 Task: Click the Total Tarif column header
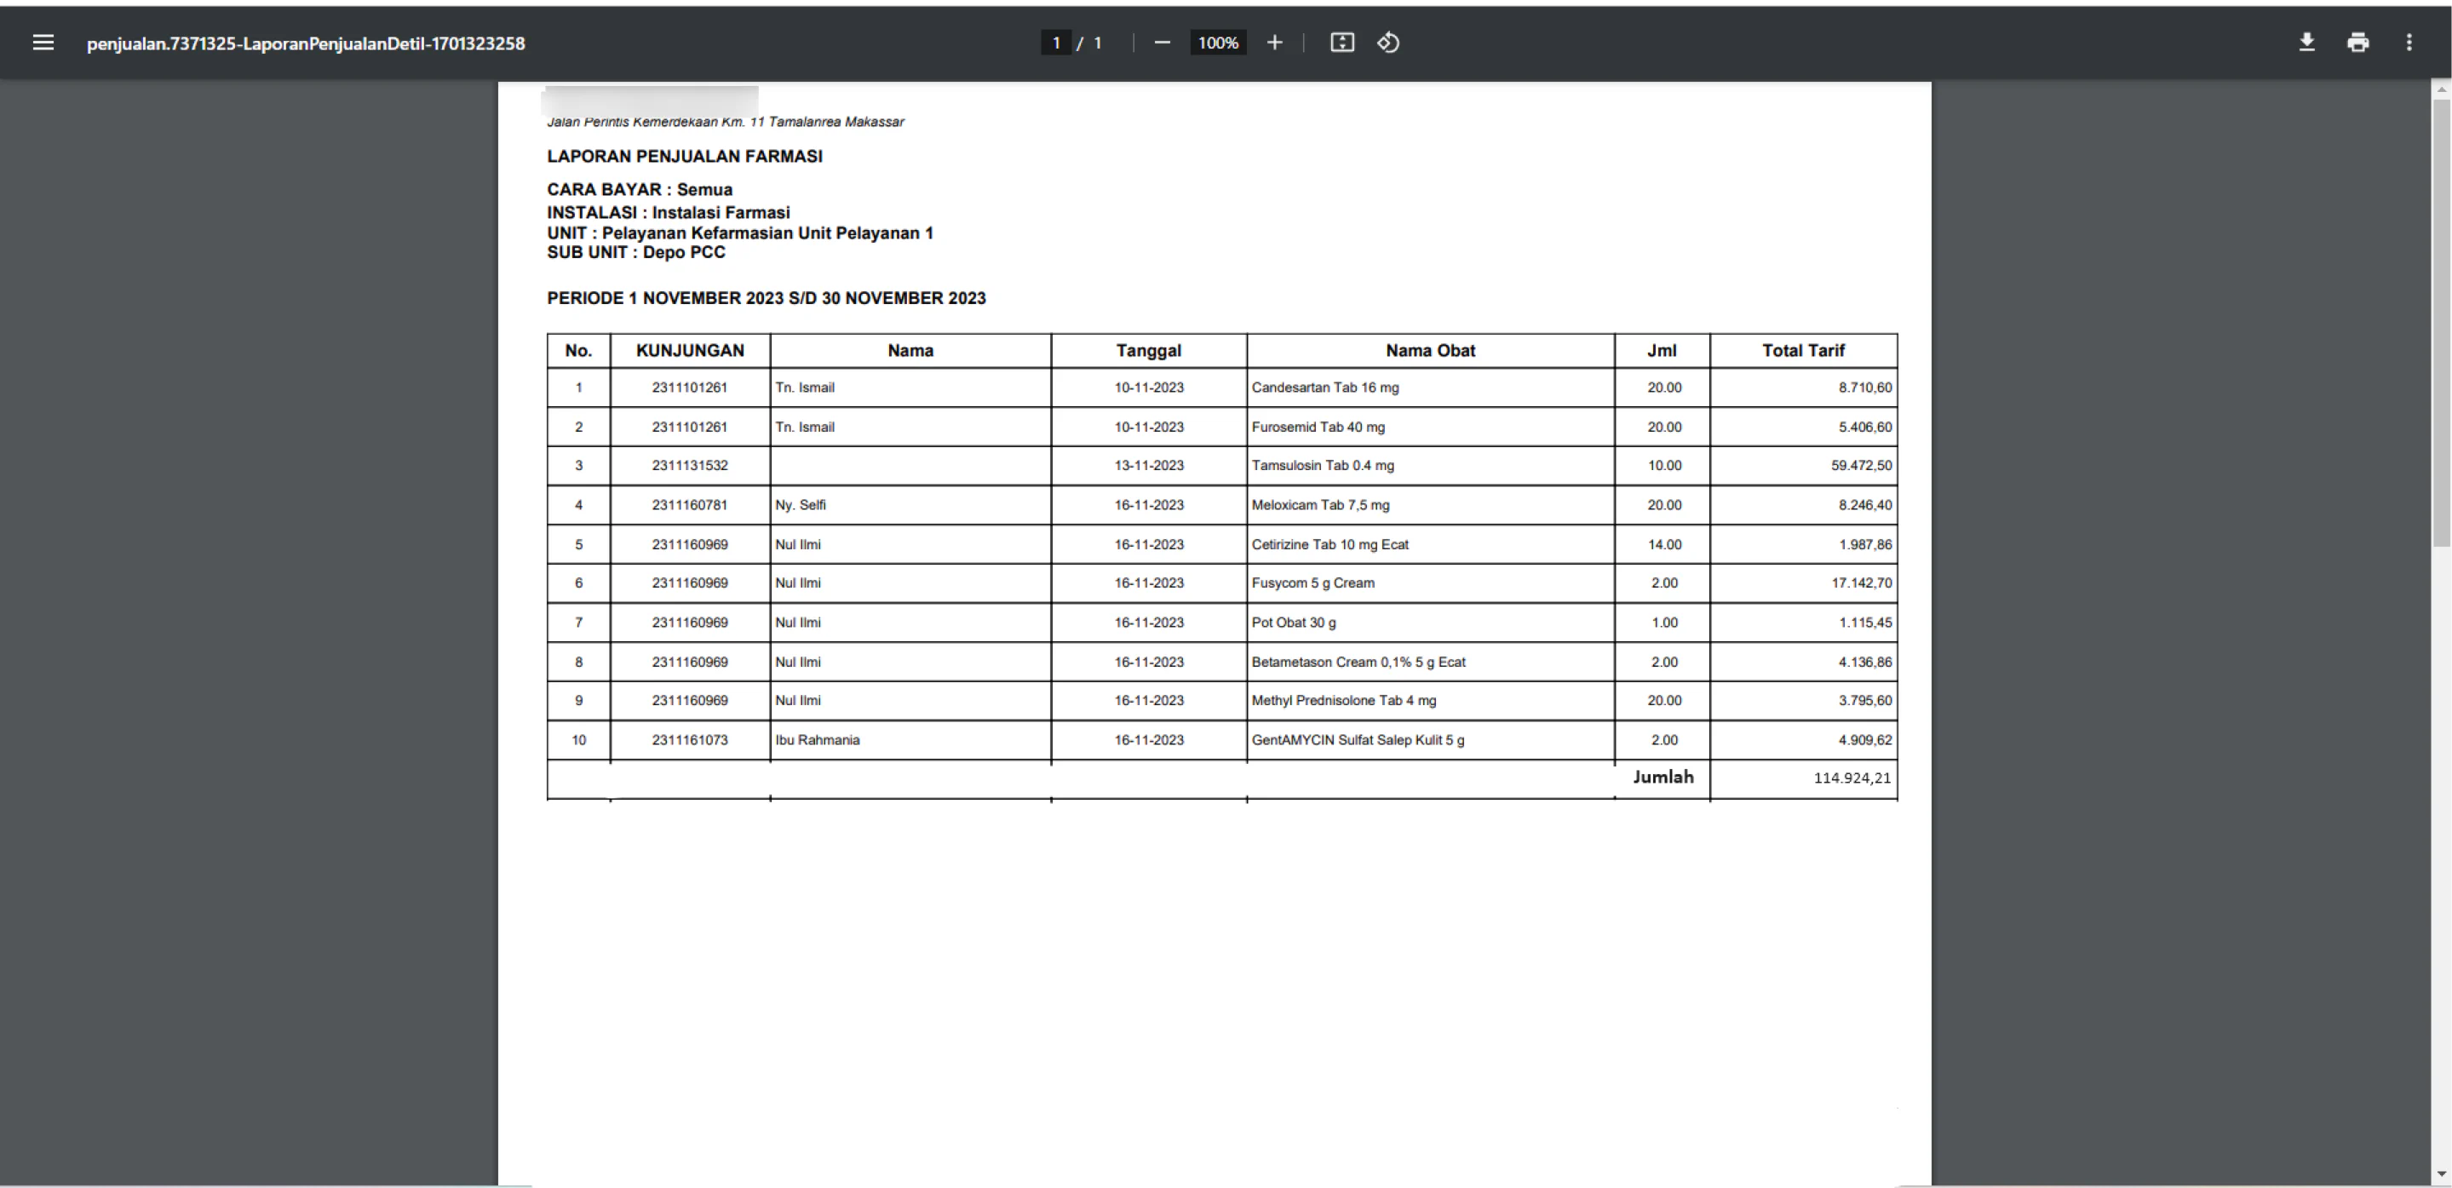tap(1803, 350)
